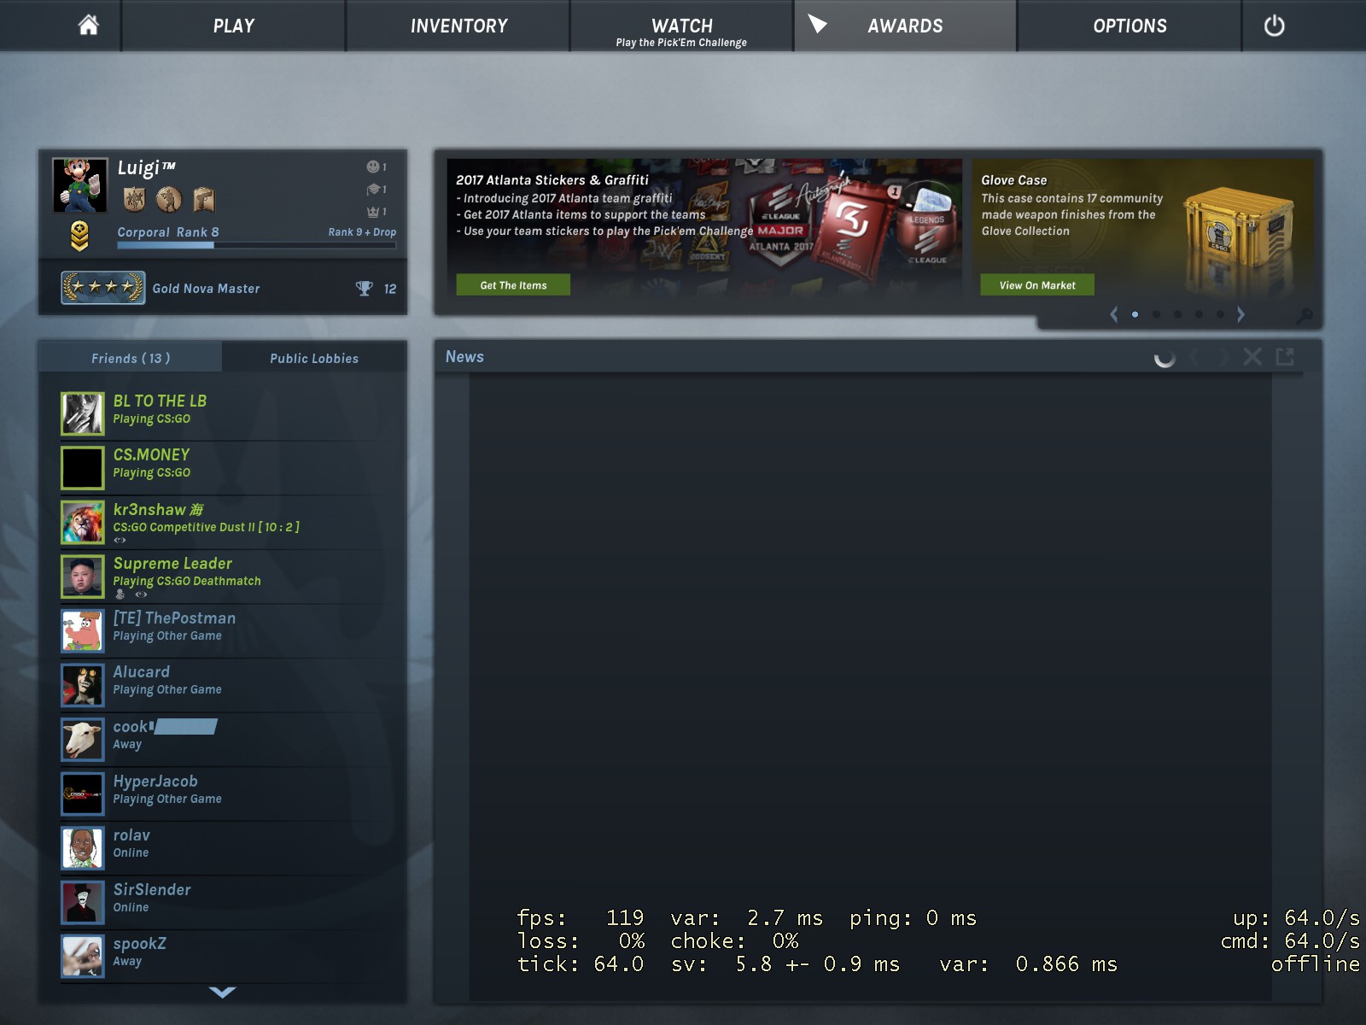Select the second banner page dot

point(1156,314)
